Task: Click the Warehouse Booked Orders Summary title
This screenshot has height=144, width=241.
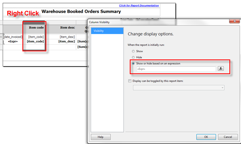Action: [81, 12]
